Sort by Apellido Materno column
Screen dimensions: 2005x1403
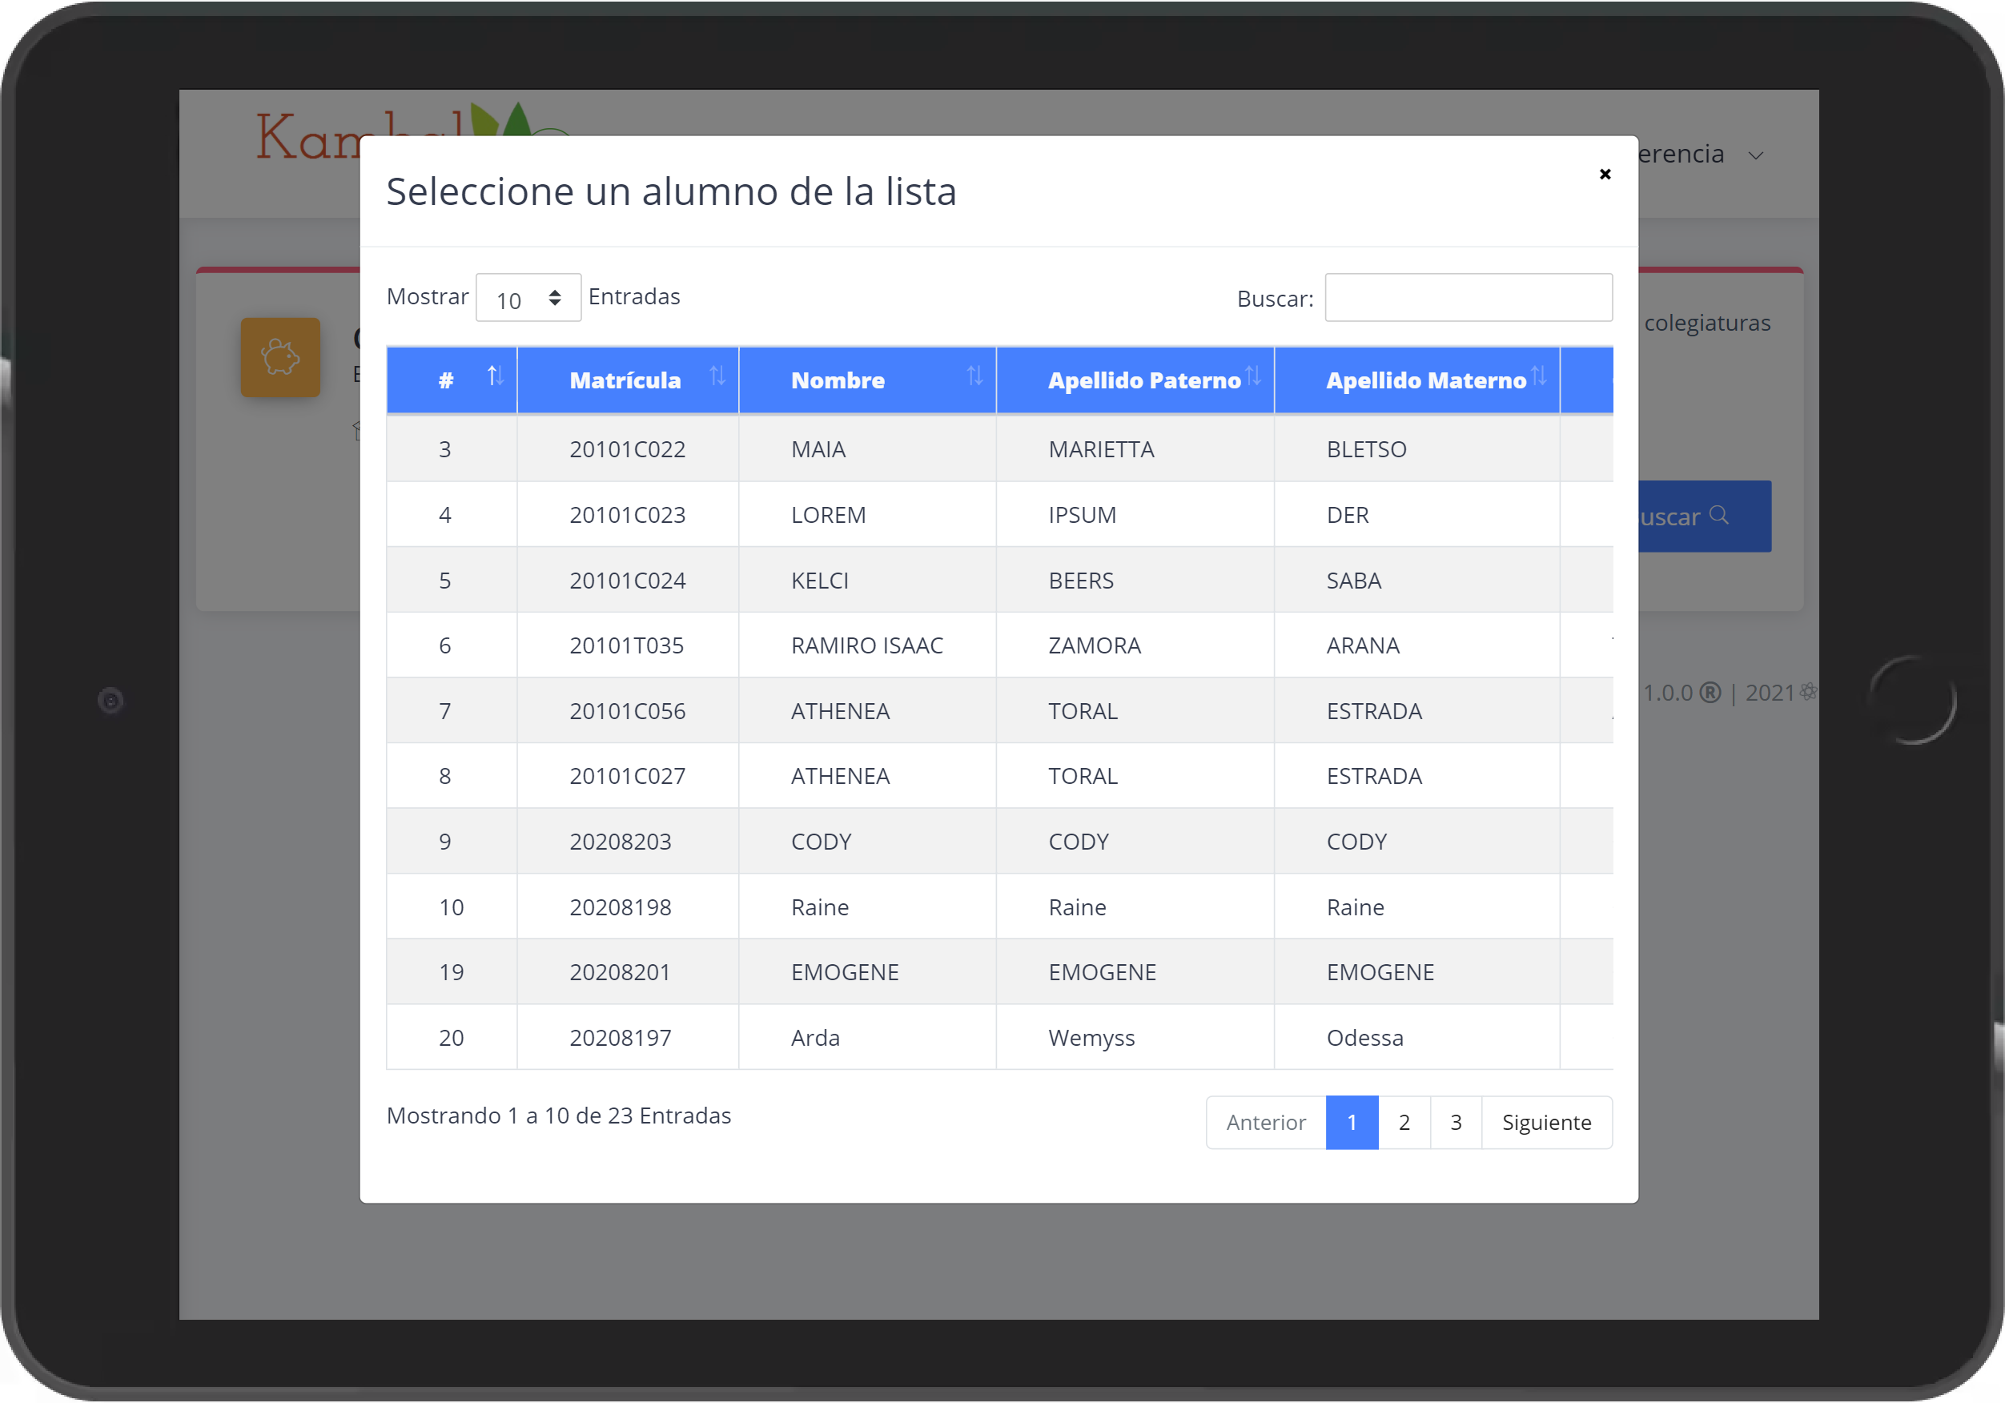pyautogui.click(x=1416, y=380)
